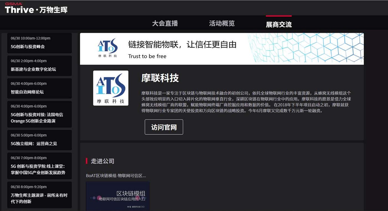Click the 06/30 2:00pm-4:00pm time label
388x211 pixels.
pos(29,61)
